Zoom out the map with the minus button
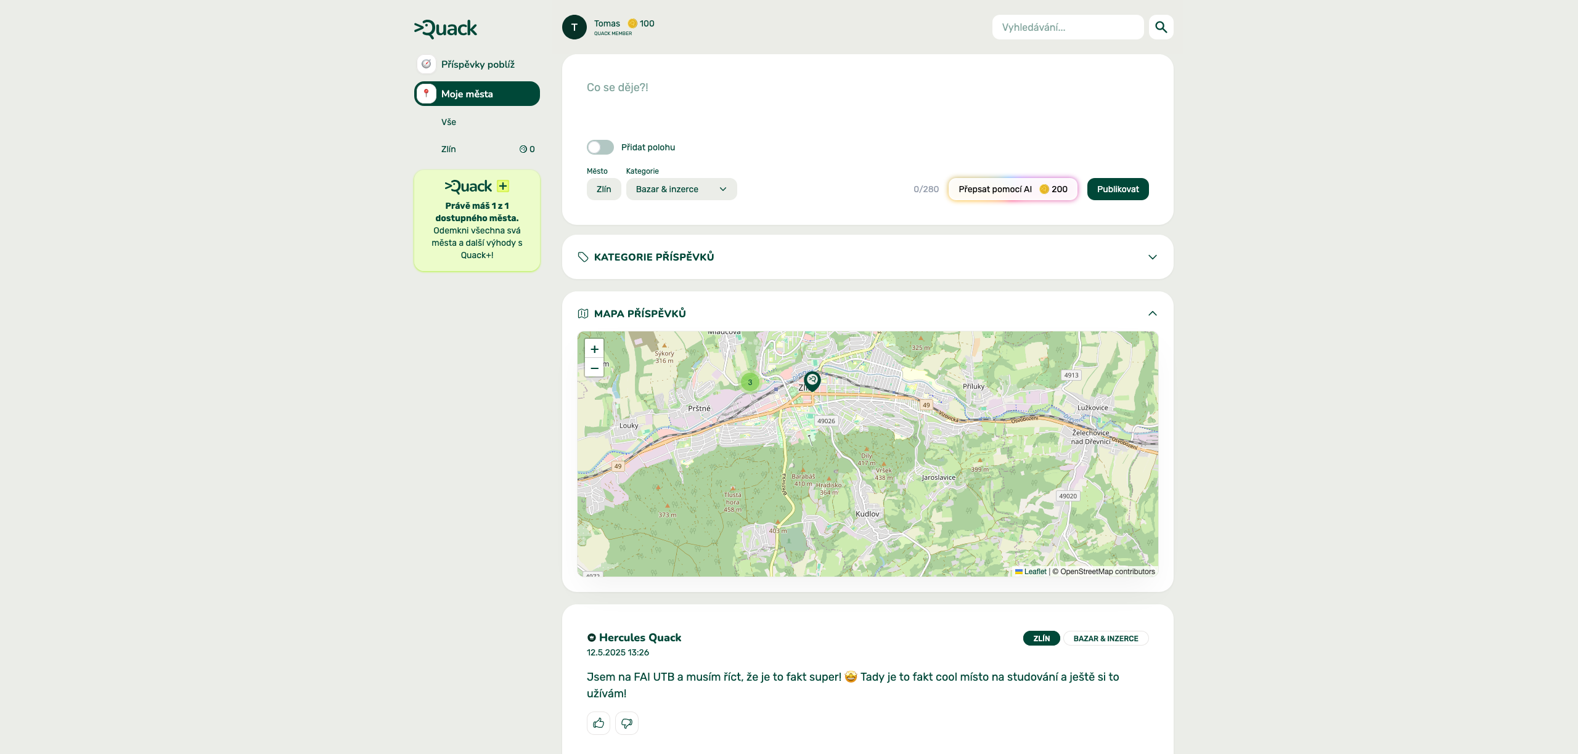1578x754 pixels. [x=594, y=368]
